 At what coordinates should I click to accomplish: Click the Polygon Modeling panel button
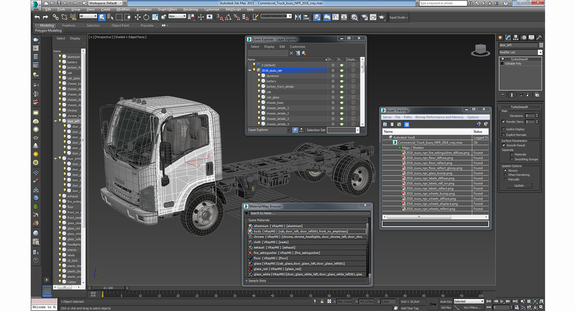click(x=48, y=30)
